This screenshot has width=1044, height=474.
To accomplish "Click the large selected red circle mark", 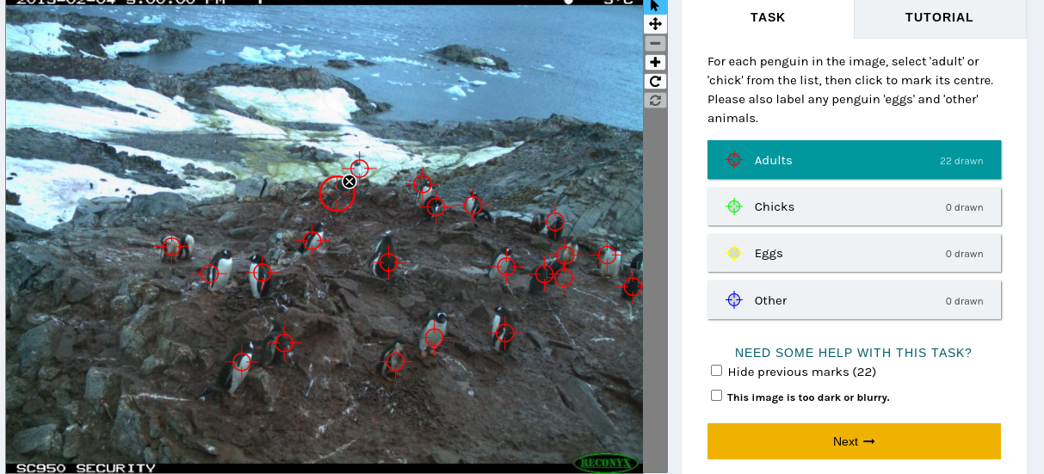I will tap(337, 194).
